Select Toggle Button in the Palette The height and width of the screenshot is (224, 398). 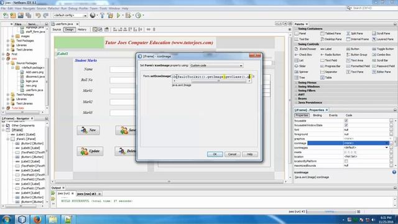[383, 49]
